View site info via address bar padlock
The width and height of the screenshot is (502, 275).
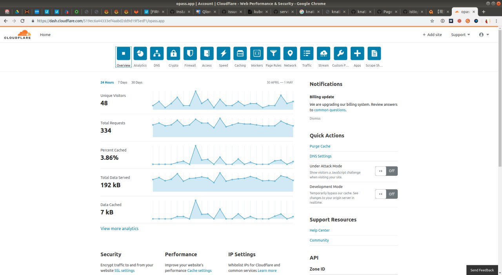click(x=33, y=21)
